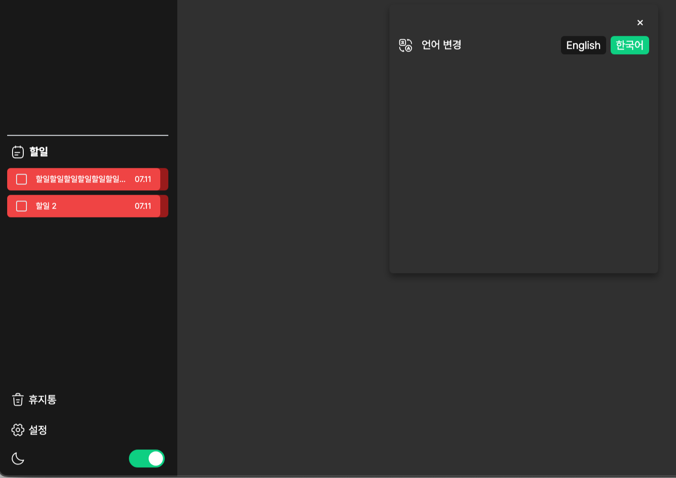Click the settings gear icon
Screen dimensions: 676x478
pos(18,430)
